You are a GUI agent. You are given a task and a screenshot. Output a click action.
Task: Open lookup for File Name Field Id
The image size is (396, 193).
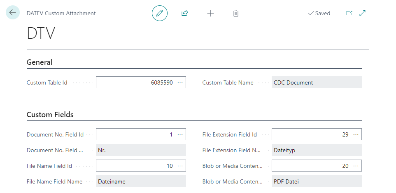pyautogui.click(x=180, y=166)
